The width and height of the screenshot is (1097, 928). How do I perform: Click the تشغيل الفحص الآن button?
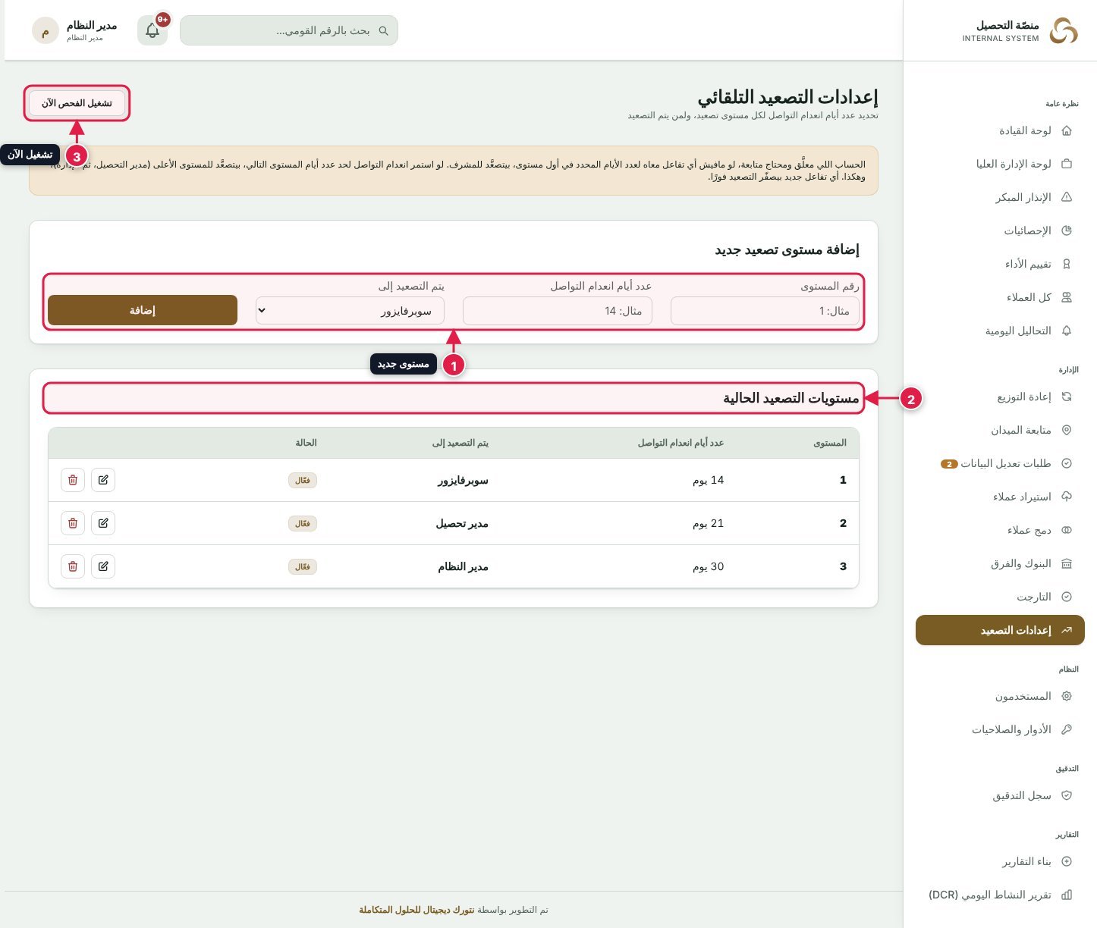(77, 103)
